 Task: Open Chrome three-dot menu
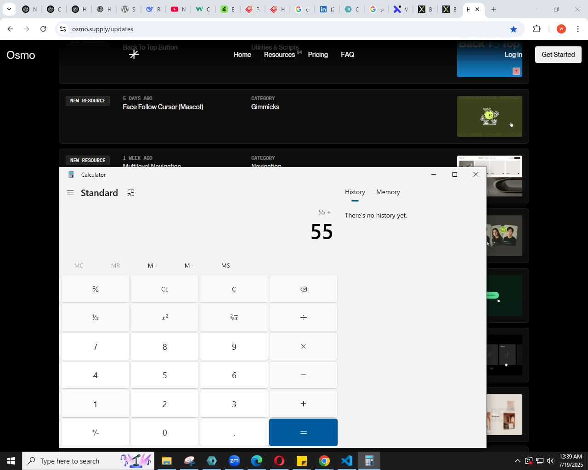point(578,29)
